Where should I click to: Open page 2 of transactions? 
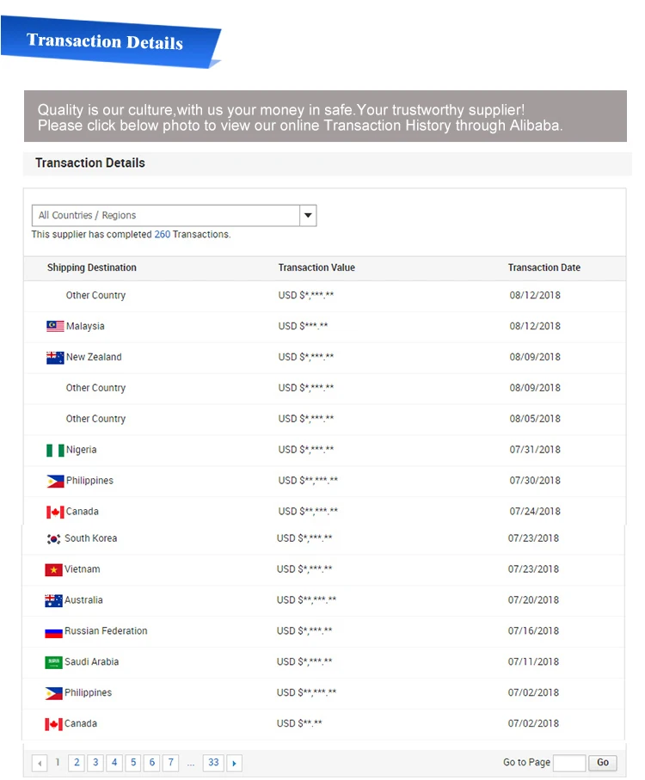tap(77, 763)
